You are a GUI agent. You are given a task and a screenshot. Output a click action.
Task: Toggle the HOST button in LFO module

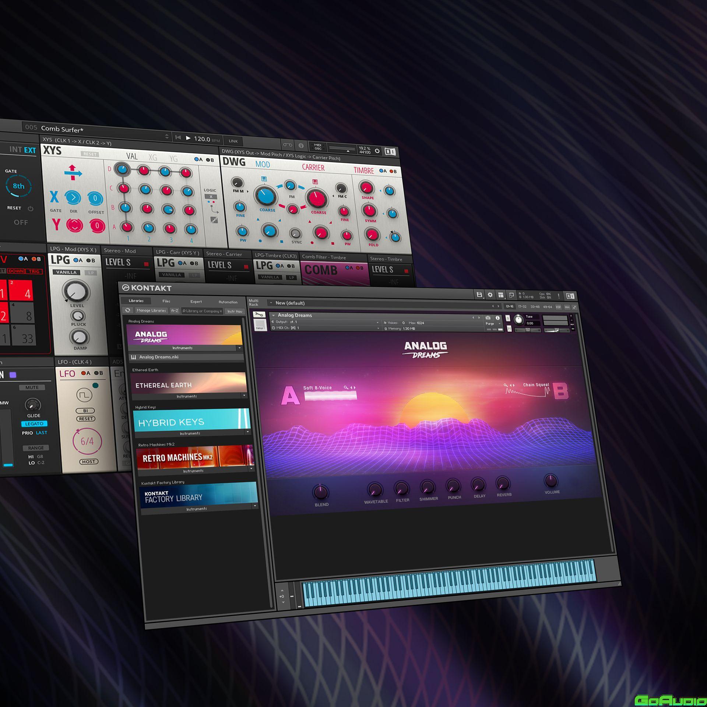(88, 461)
